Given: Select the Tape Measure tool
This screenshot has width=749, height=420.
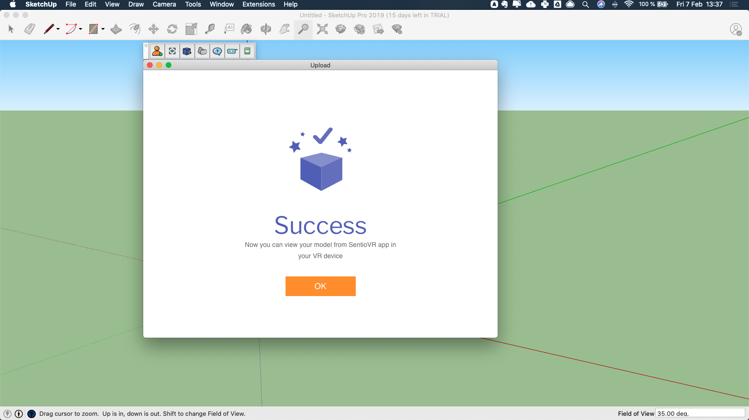Looking at the screenshot, I should 210,29.
